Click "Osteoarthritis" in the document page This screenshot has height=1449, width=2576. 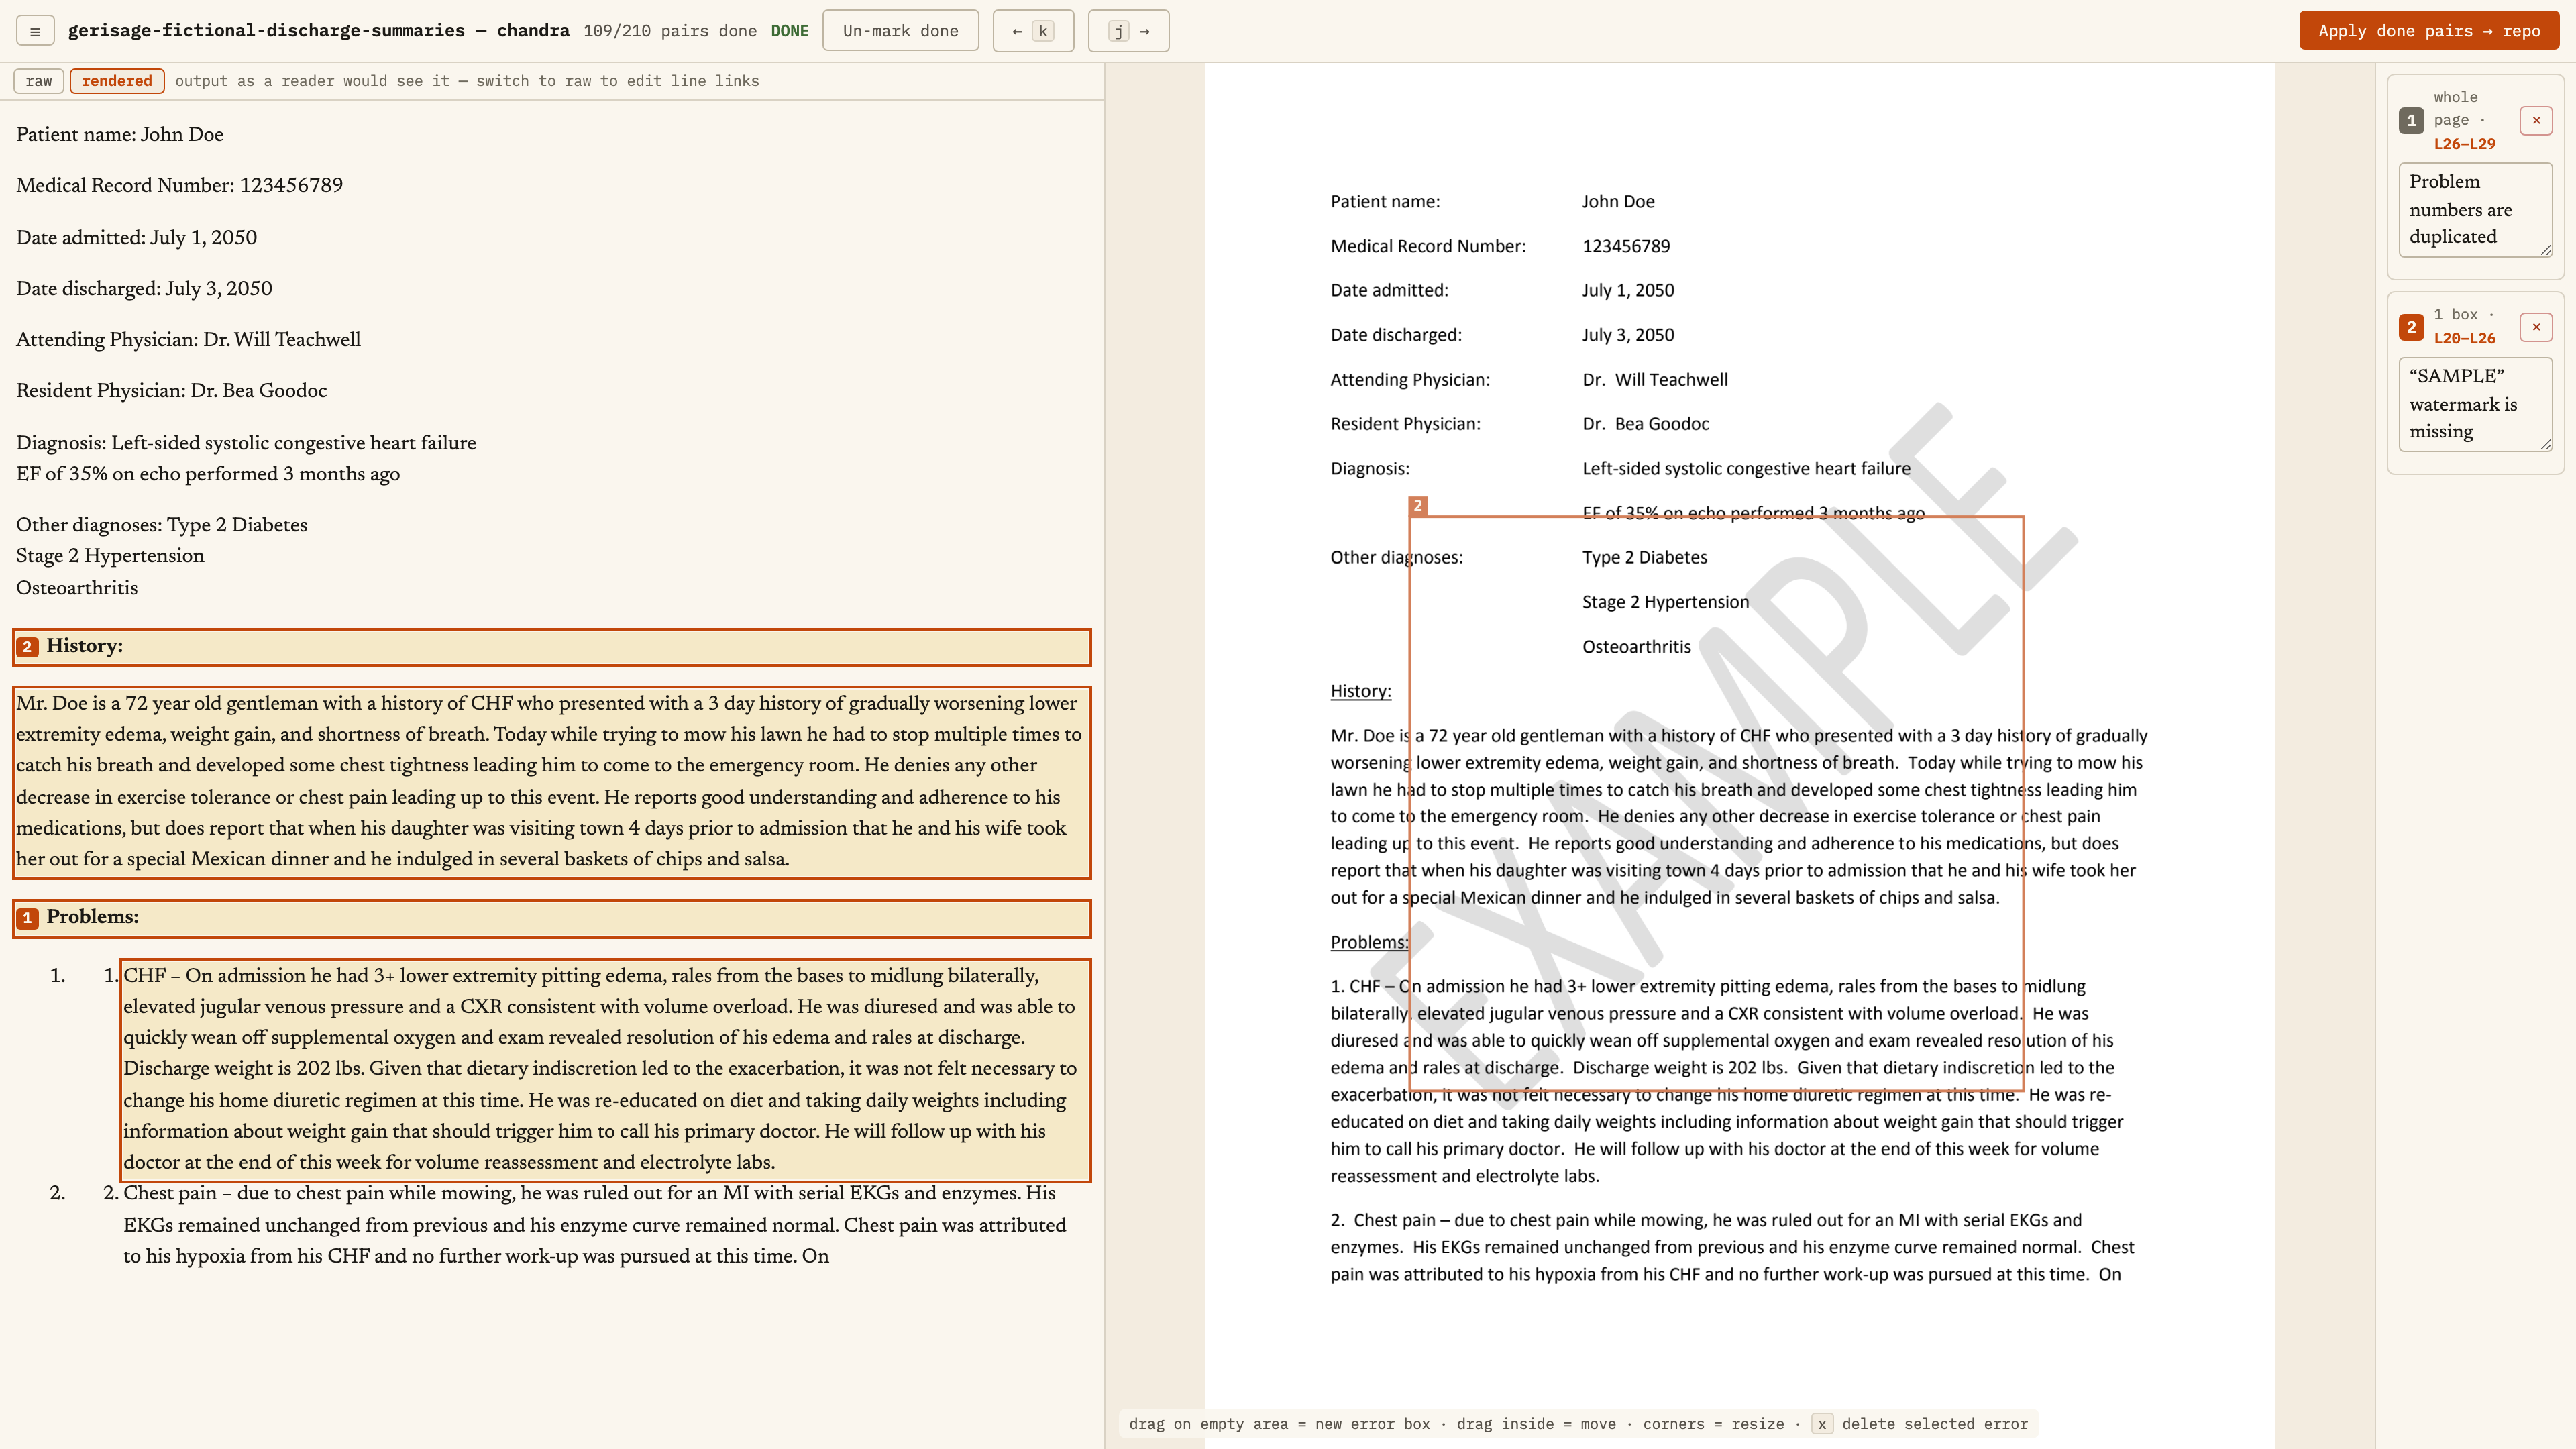coord(1636,647)
